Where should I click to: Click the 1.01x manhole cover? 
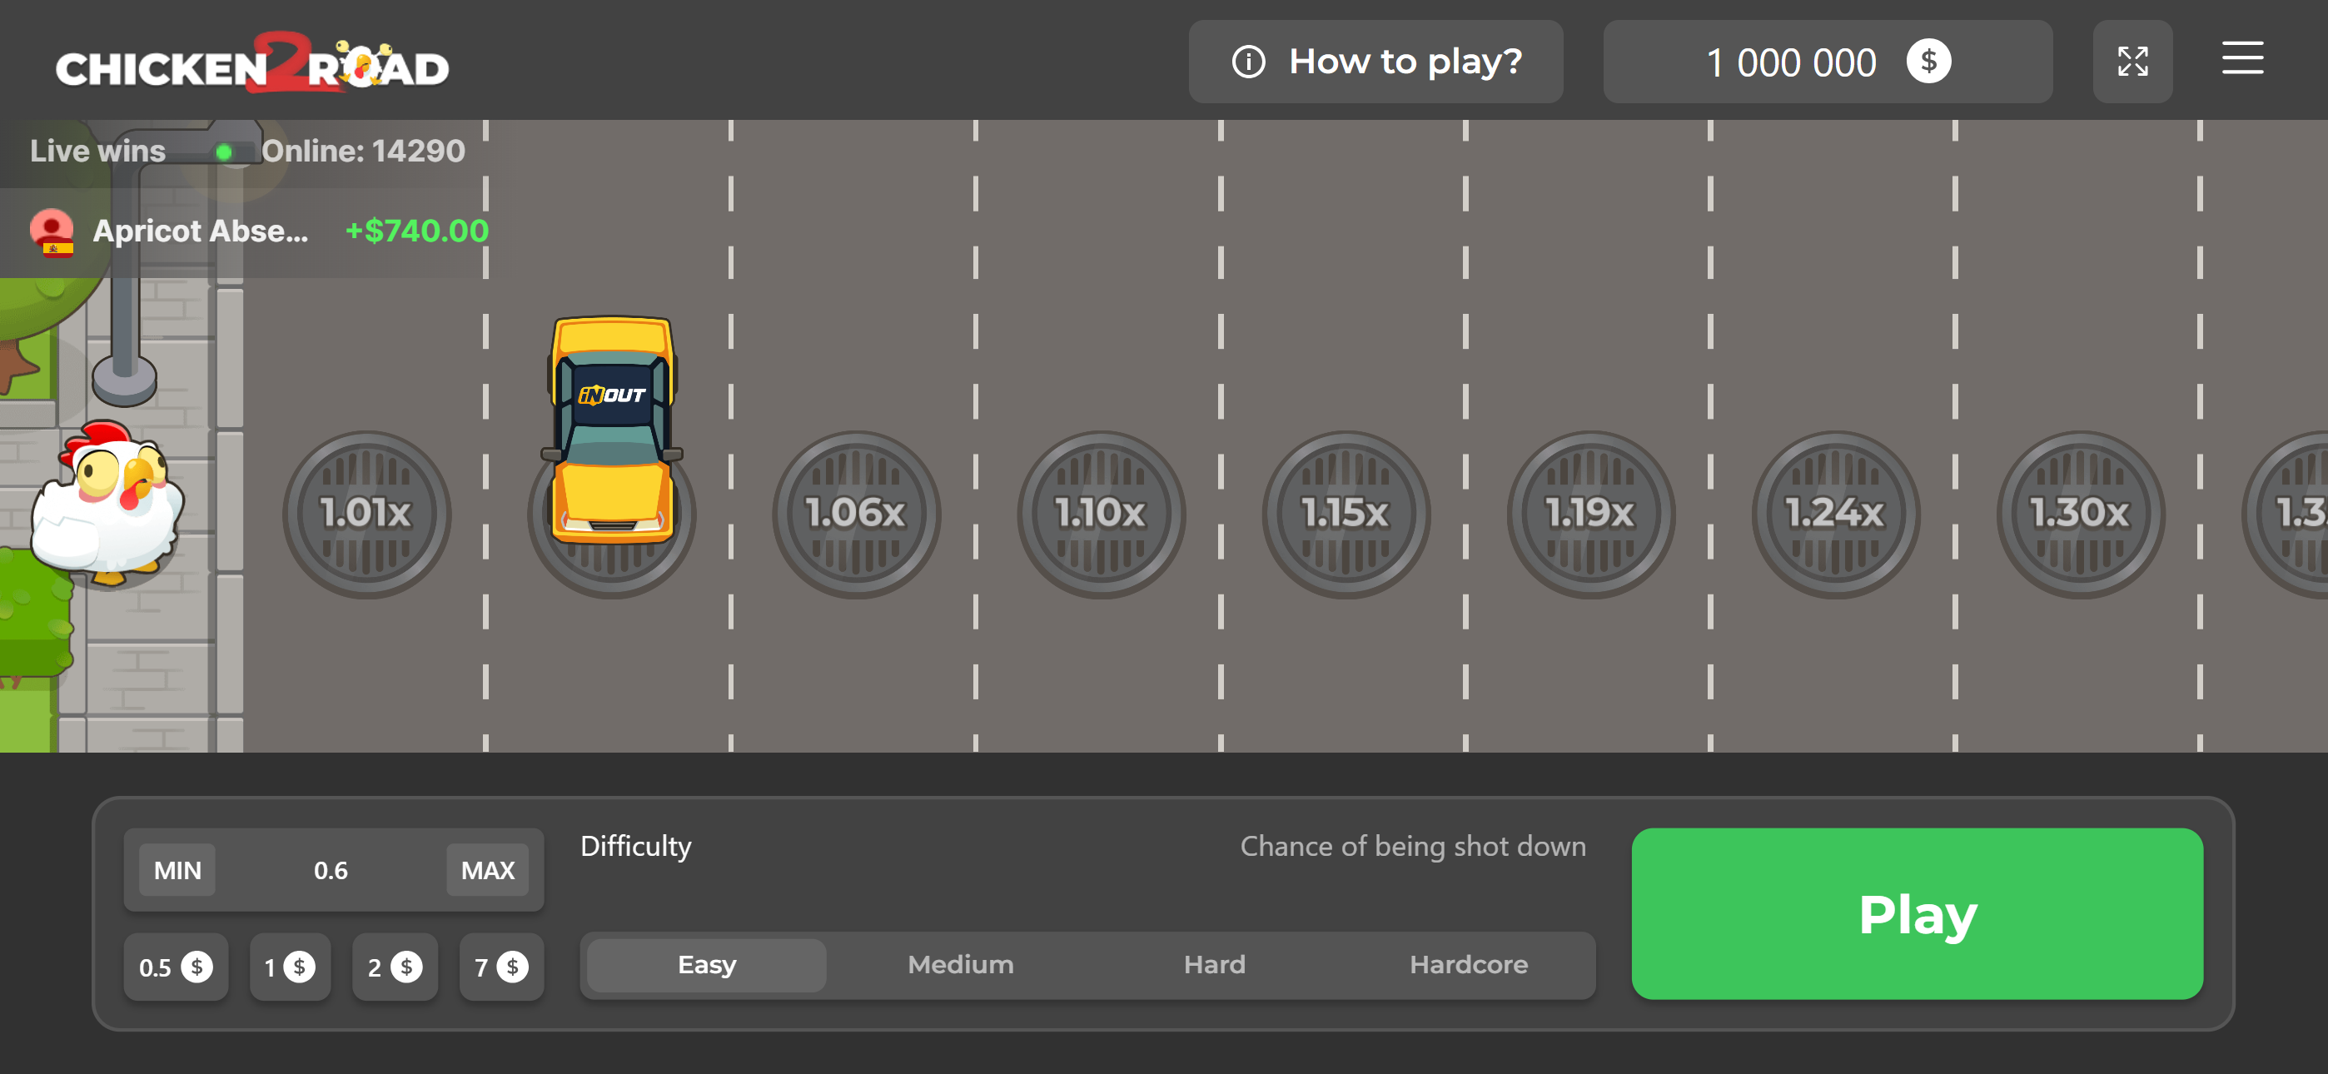(366, 514)
